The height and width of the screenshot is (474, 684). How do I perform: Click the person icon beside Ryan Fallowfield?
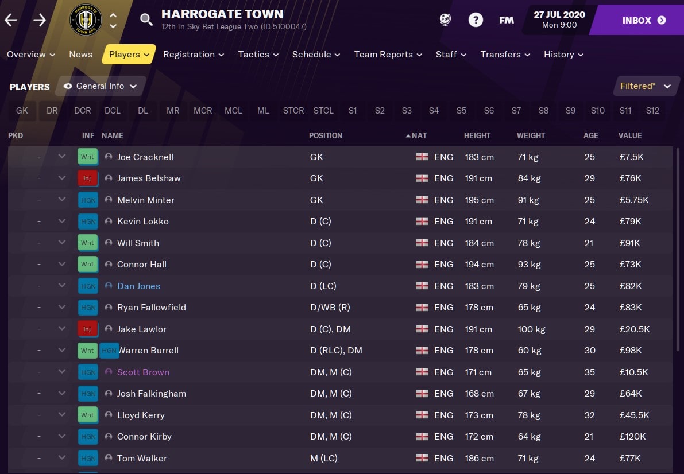tap(109, 308)
